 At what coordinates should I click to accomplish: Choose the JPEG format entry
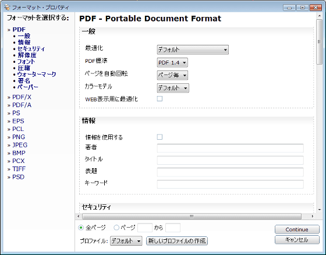click(x=20, y=145)
